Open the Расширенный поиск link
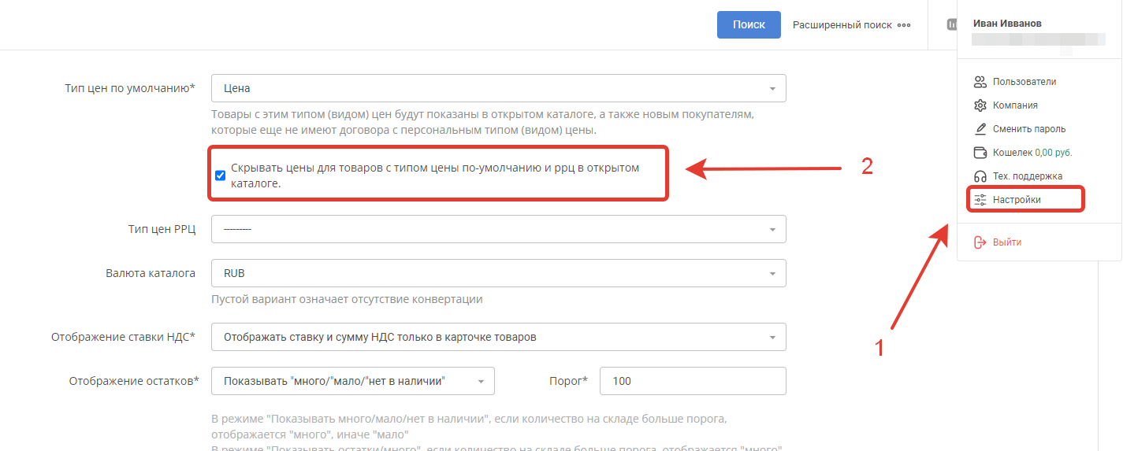 (842, 25)
